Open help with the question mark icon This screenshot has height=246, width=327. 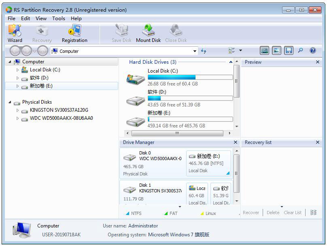312,50
